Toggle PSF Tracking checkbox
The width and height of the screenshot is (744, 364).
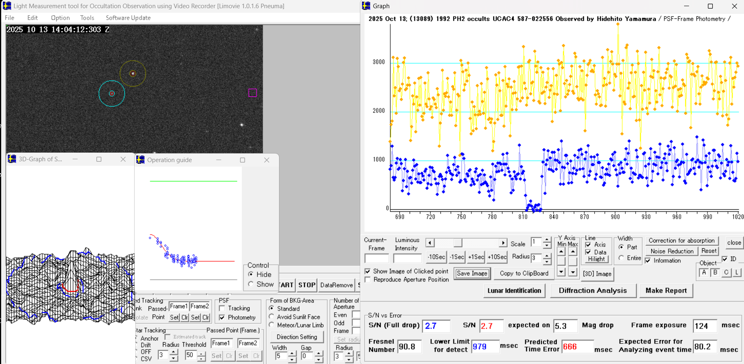pos(222,308)
